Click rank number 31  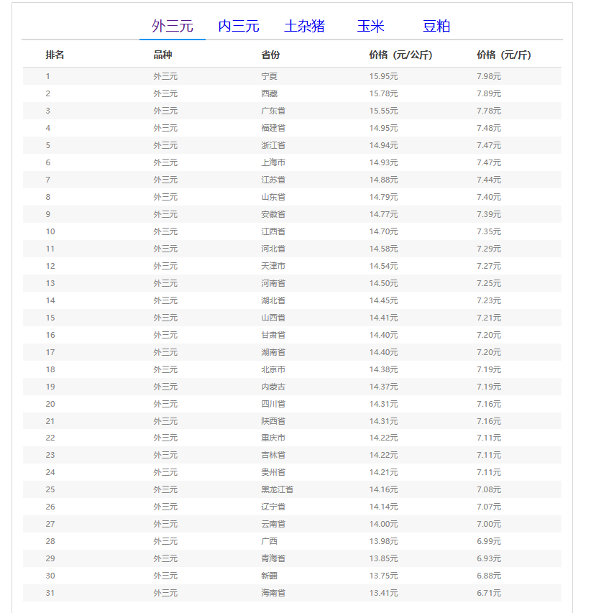tap(50, 593)
